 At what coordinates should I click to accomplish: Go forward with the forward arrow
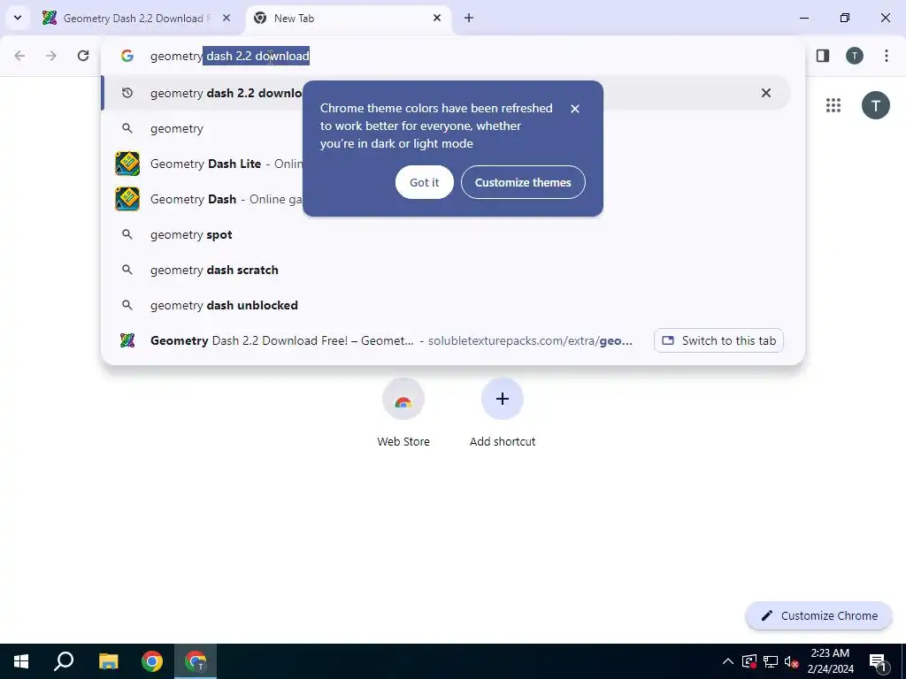click(51, 56)
